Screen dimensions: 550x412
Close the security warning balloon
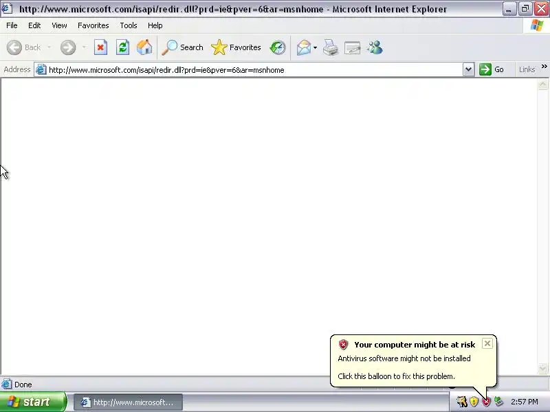[x=487, y=344]
